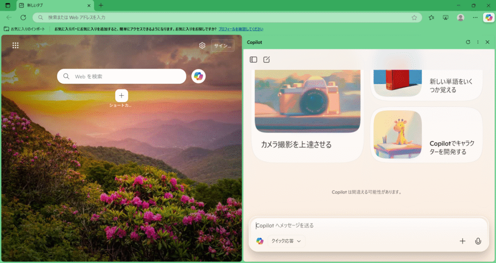The height and width of the screenshot is (263, 496).
Task: Click Copilot へメッセージを送る input field
Action: click(x=369, y=225)
